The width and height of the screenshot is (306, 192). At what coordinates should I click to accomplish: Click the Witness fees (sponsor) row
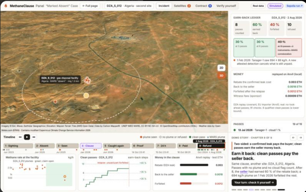[x=268, y=96]
